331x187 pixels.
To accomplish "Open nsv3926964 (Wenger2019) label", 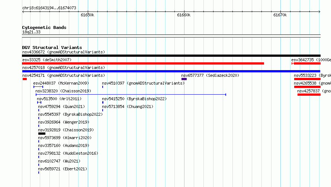I will [x=64, y=122].
